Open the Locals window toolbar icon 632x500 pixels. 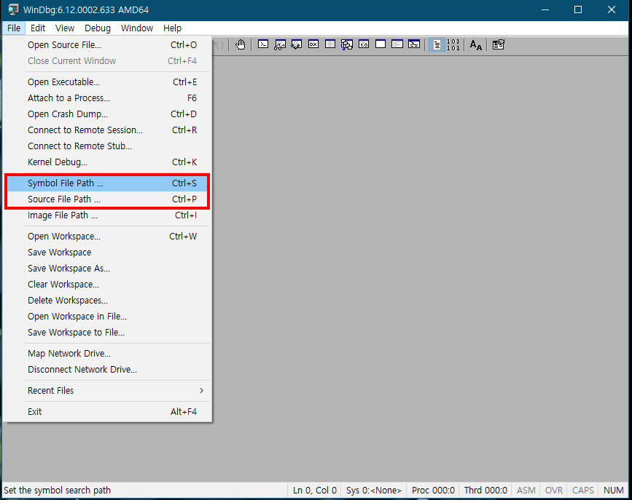(297, 44)
